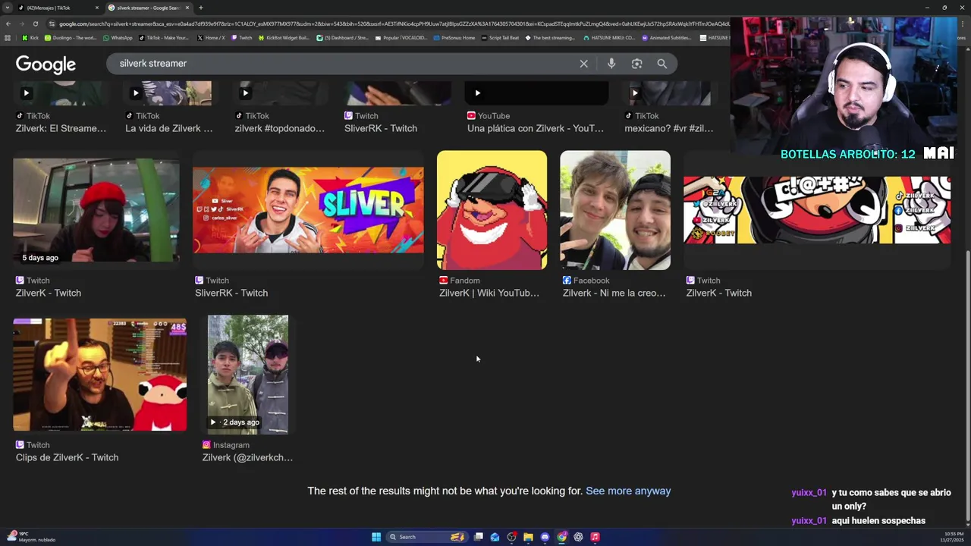
Task: Open the WhatsApp bookmark
Action: pos(117,37)
